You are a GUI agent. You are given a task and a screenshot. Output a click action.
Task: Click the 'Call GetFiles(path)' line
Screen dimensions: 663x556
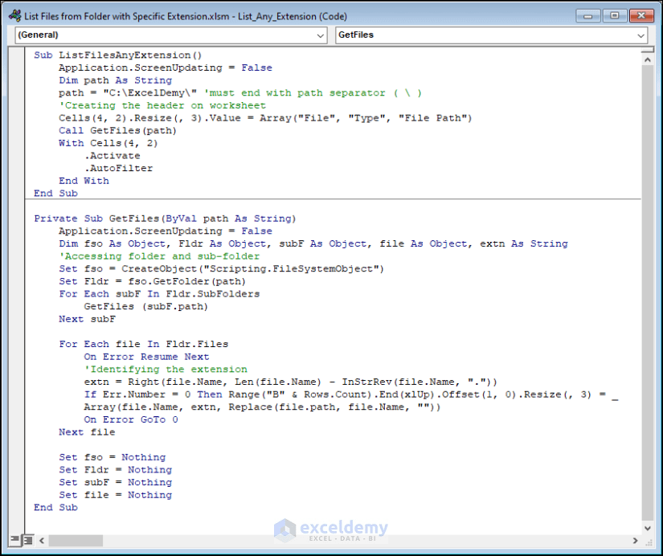117,130
